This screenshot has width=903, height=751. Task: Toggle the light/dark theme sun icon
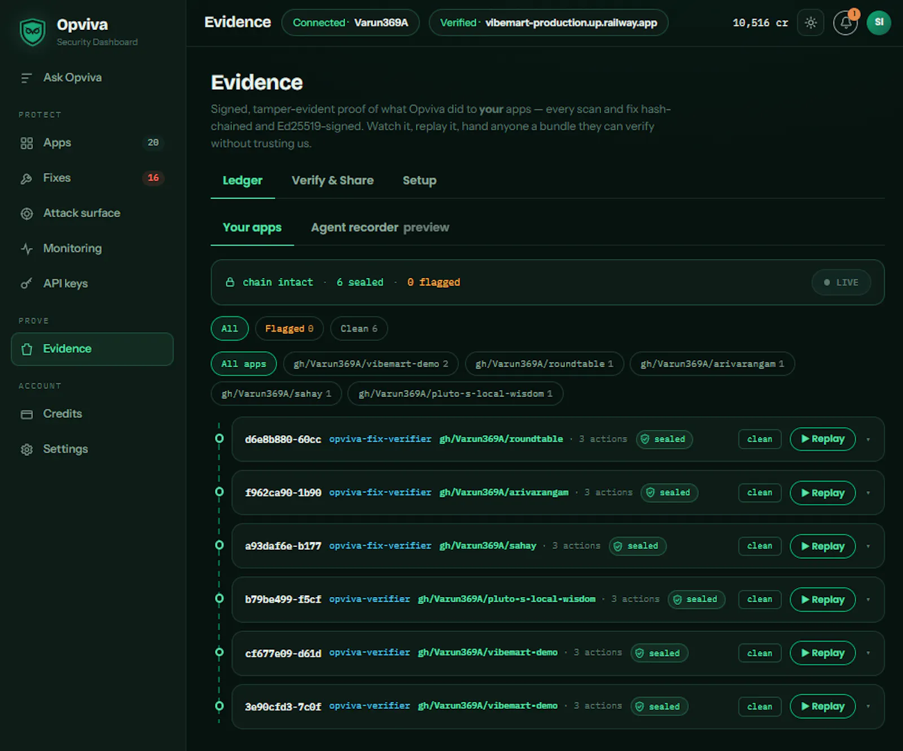810,23
